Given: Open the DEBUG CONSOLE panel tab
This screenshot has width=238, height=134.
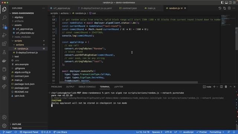Looking at the screenshot, I should [x=87, y=87].
